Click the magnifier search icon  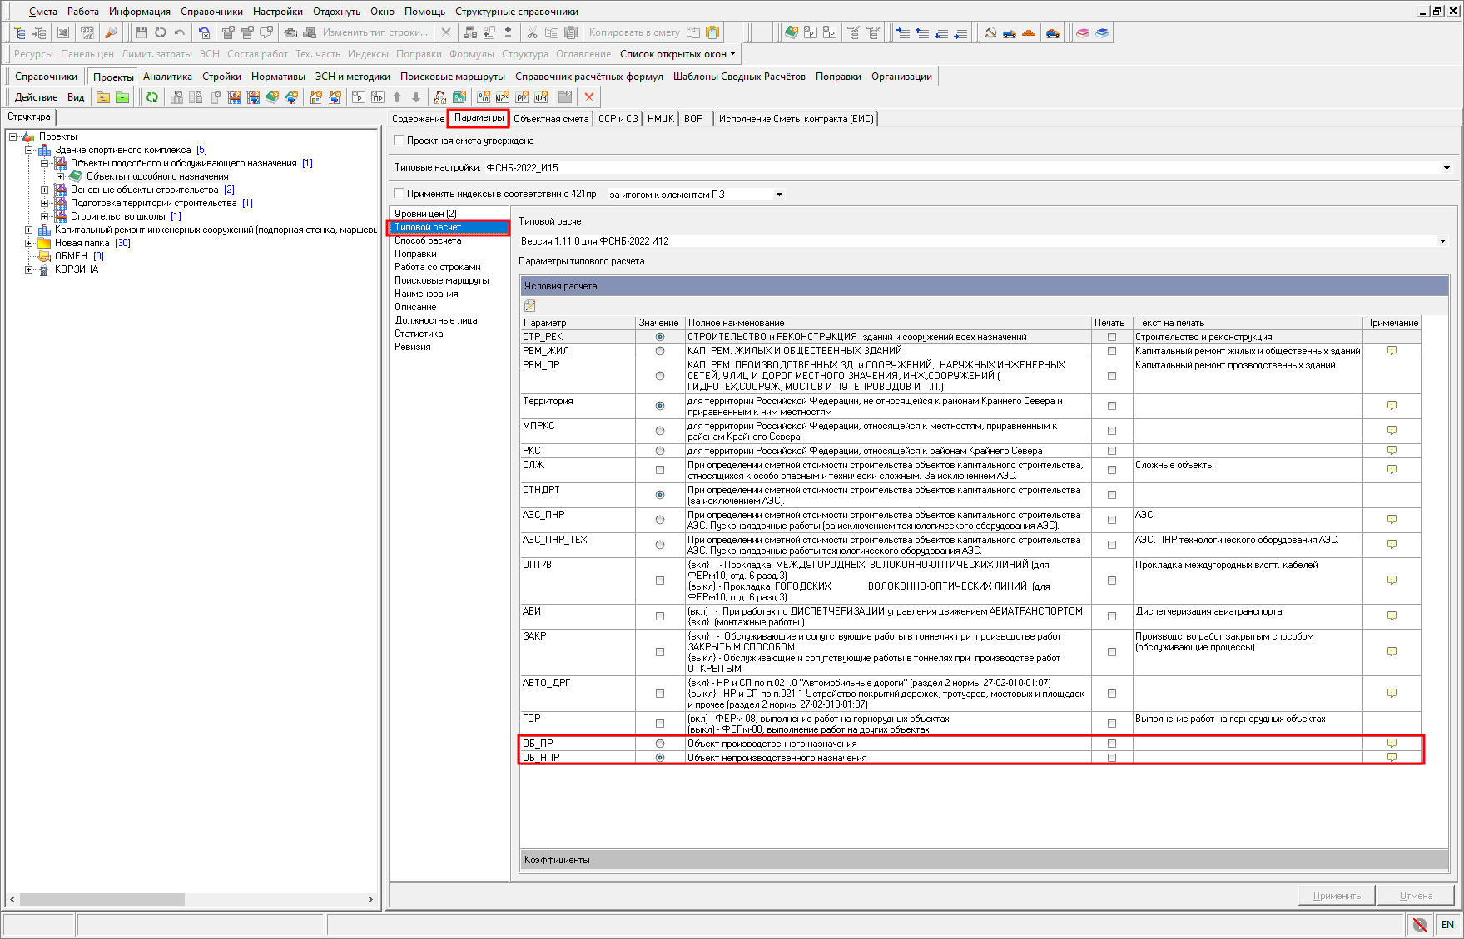[111, 32]
